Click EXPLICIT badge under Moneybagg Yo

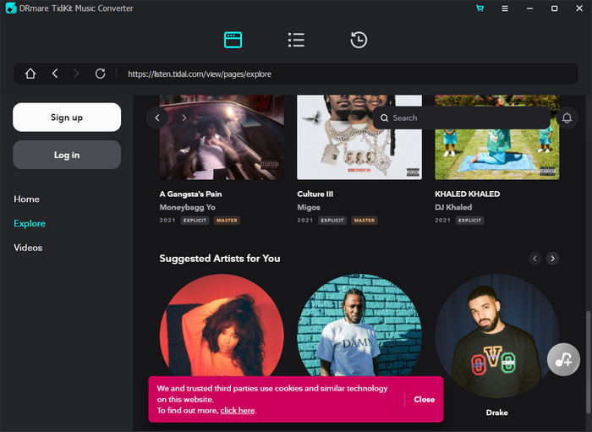tap(195, 221)
